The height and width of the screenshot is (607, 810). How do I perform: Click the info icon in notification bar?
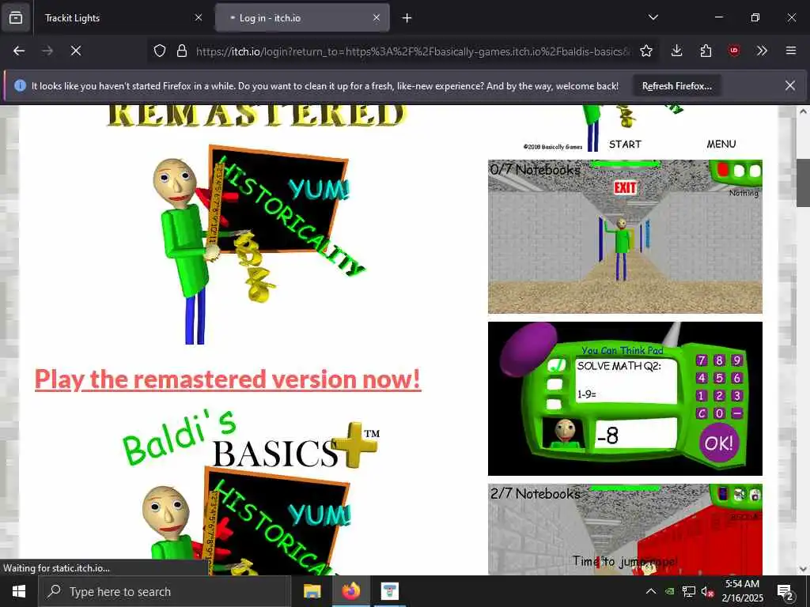[20, 85]
